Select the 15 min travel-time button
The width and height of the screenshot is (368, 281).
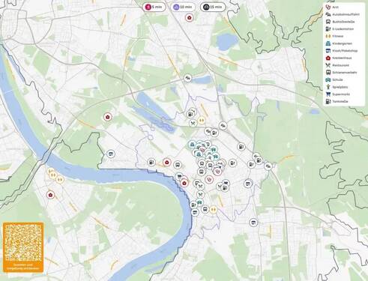[x=213, y=7]
